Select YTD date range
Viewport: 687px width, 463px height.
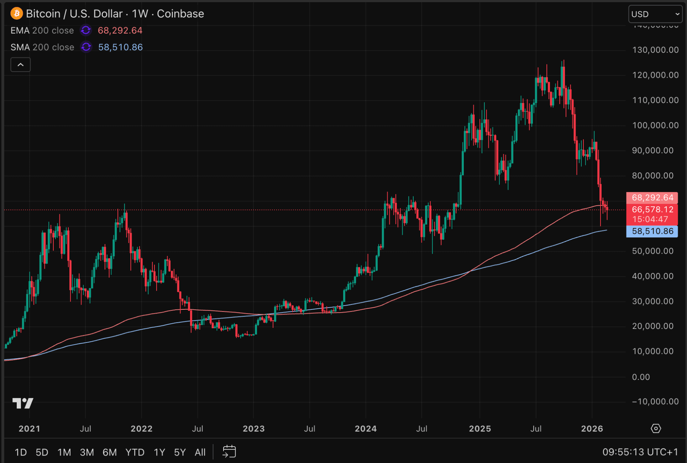(135, 452)
